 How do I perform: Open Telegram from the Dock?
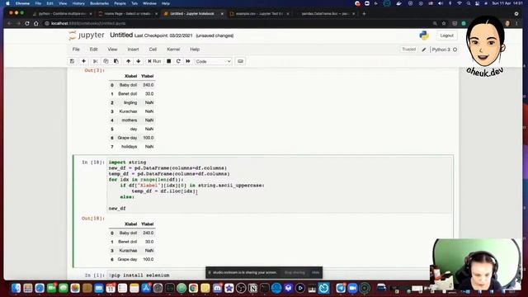coord(341,288)
